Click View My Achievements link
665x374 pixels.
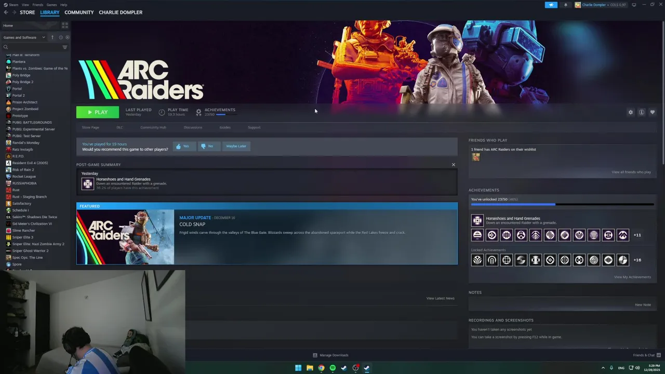click(x=632, y=277)
